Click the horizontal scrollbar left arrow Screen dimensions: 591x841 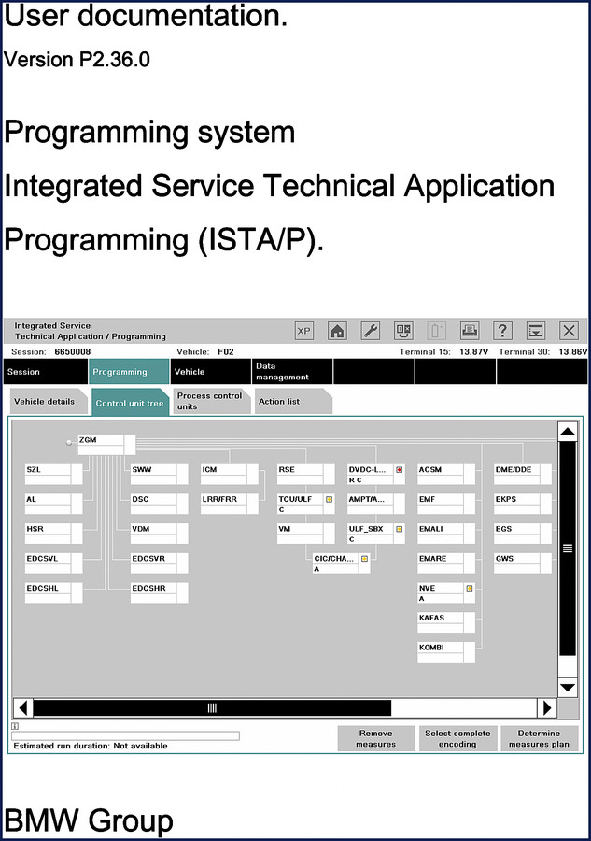[x=23, y=708]
